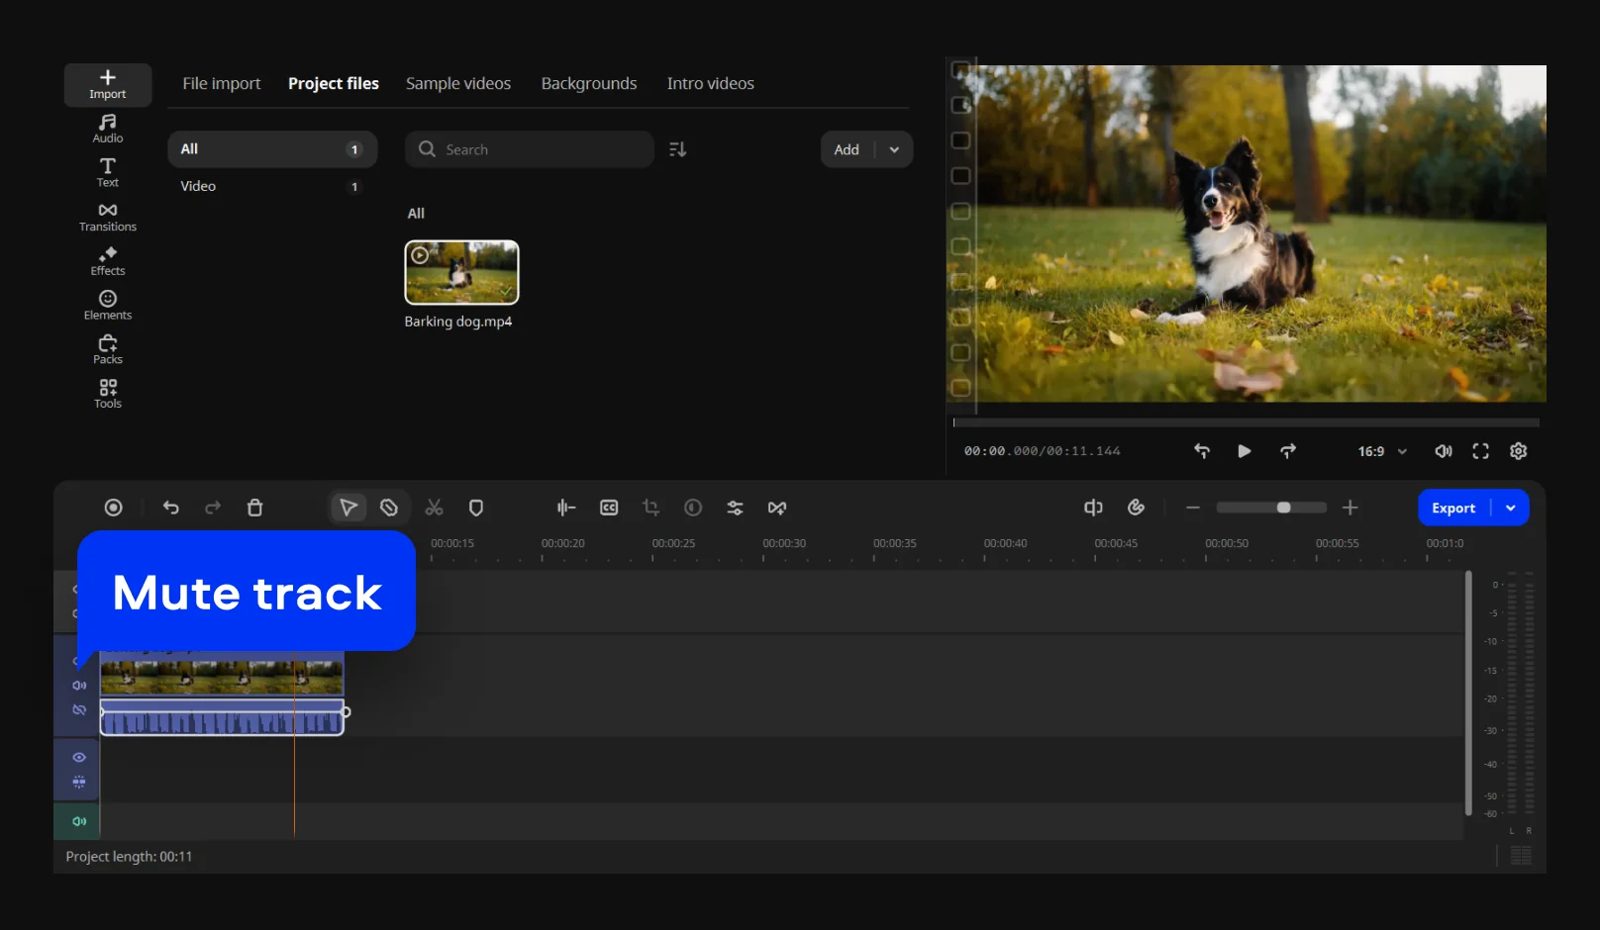Open the Transitions panel in sidebar
The height and width of the screenshot is (930, 1600).
click(x=108, y=218)
